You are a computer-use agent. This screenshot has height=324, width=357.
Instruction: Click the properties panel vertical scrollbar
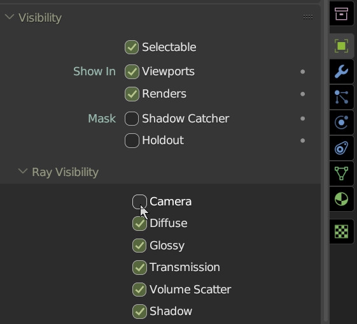[326, 162]
